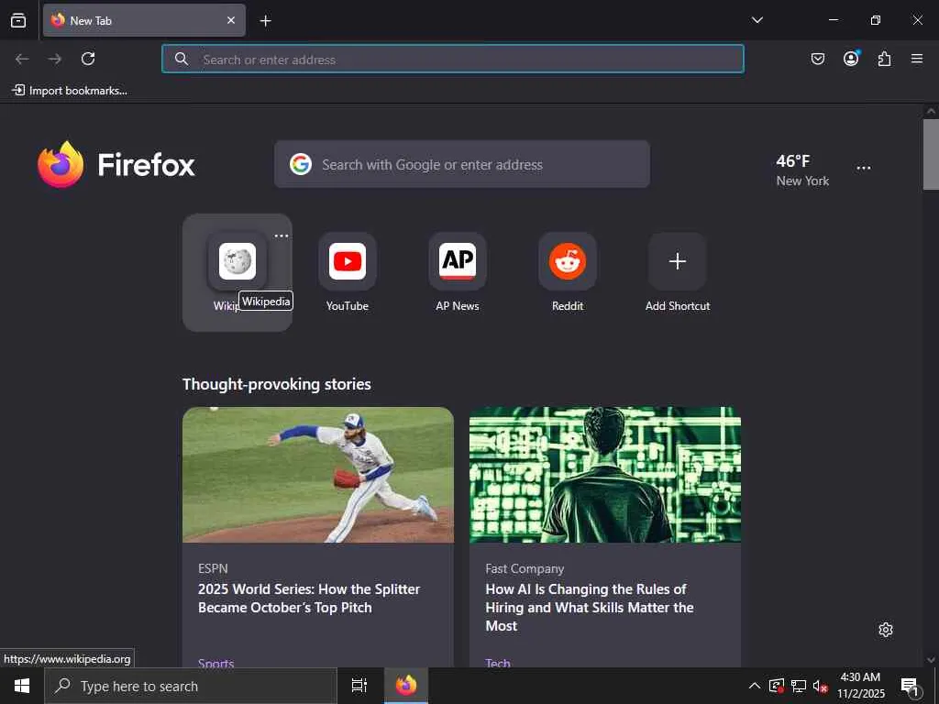Open the personalize new tab gear icon
Viewport: 939px width, 704px height.
886,630
